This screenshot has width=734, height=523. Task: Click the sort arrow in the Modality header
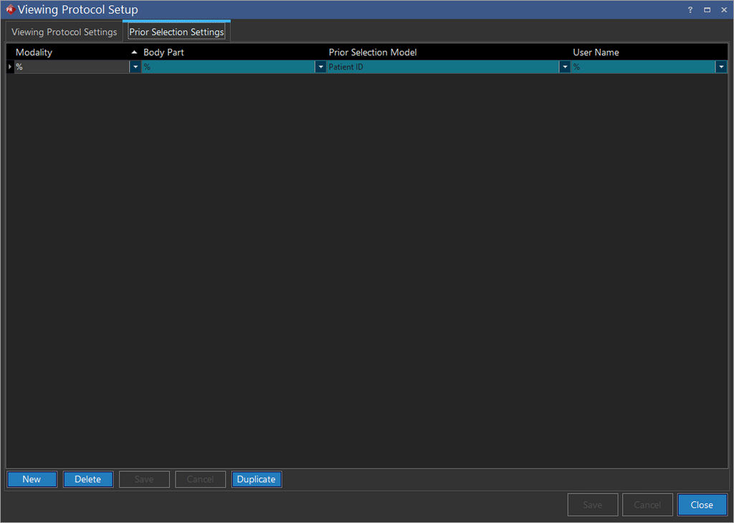click(x=134, y=52)
